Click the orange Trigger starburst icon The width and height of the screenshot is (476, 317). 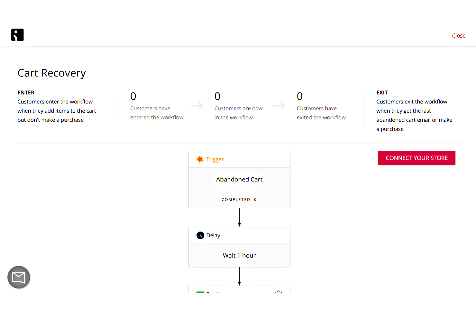click(x=200, y=159)
